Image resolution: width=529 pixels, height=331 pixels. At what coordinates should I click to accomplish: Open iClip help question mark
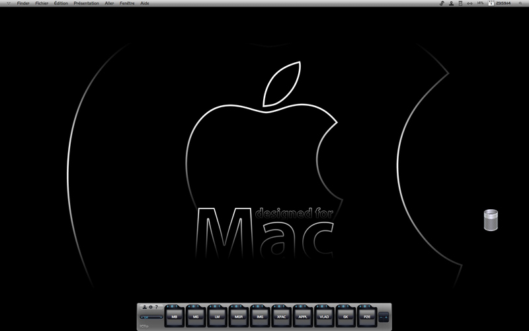pyautogui.click(x=156, y=307)
